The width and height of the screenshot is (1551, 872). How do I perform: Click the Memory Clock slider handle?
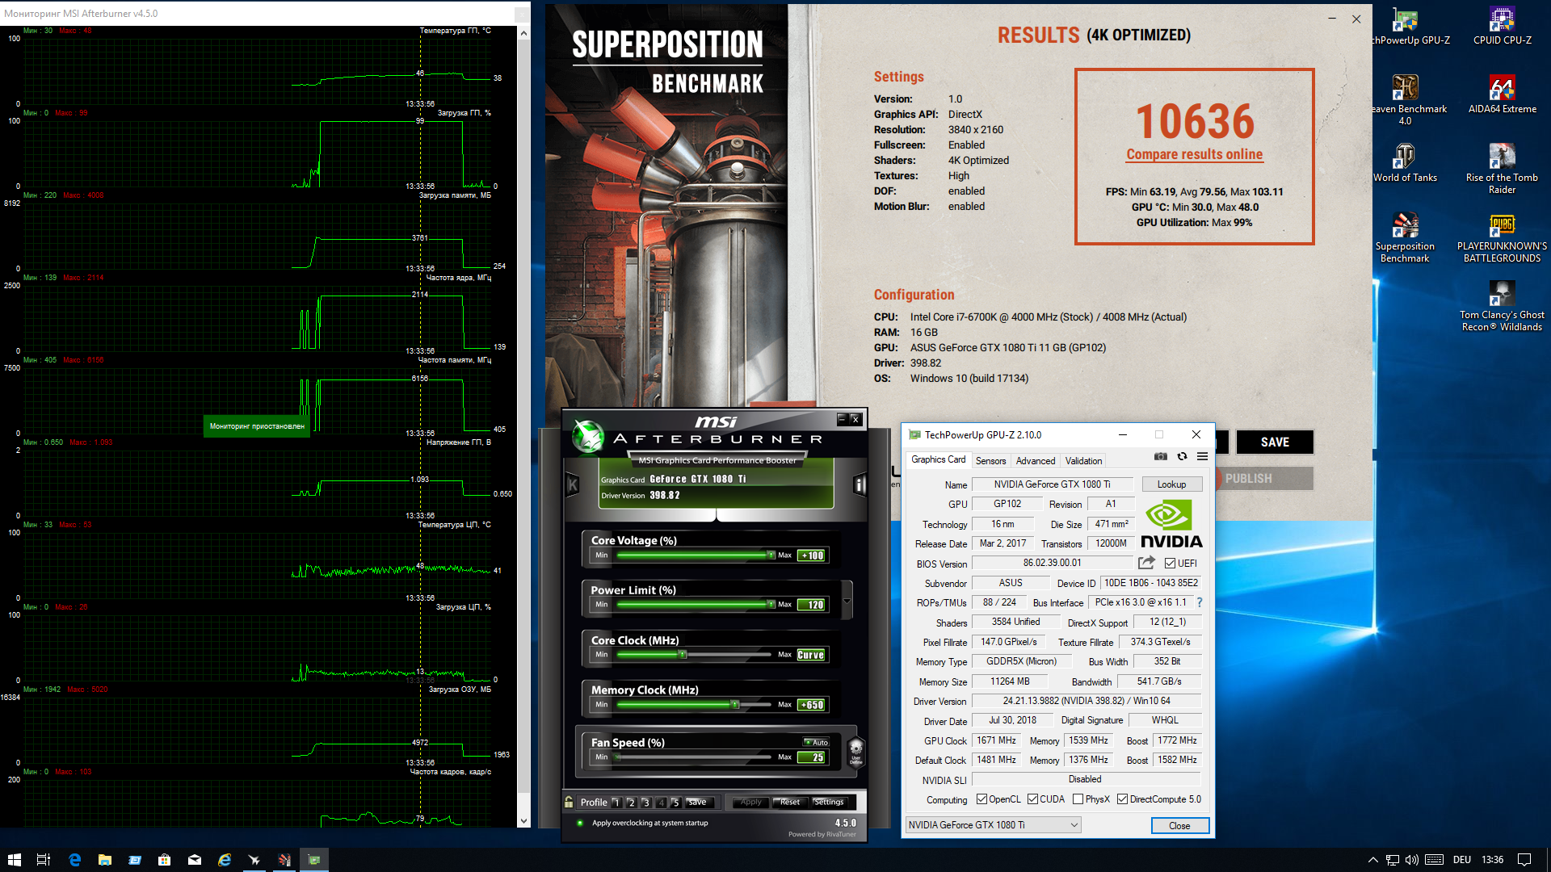point(735,705)
